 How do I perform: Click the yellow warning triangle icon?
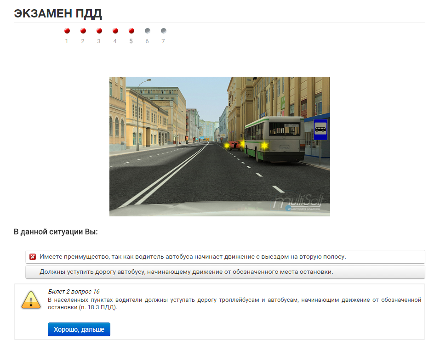pos(31,300)
